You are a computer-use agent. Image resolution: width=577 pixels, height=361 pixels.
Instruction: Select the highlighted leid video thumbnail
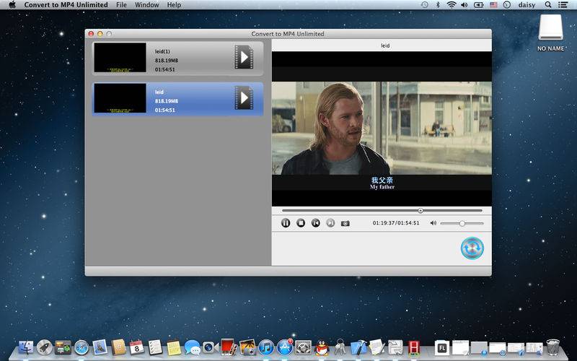click(x=120, y=98)
